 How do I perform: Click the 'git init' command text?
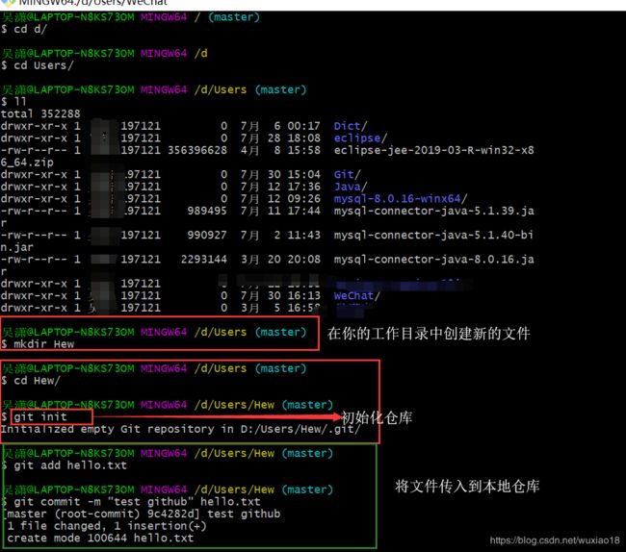pos(40,417)
